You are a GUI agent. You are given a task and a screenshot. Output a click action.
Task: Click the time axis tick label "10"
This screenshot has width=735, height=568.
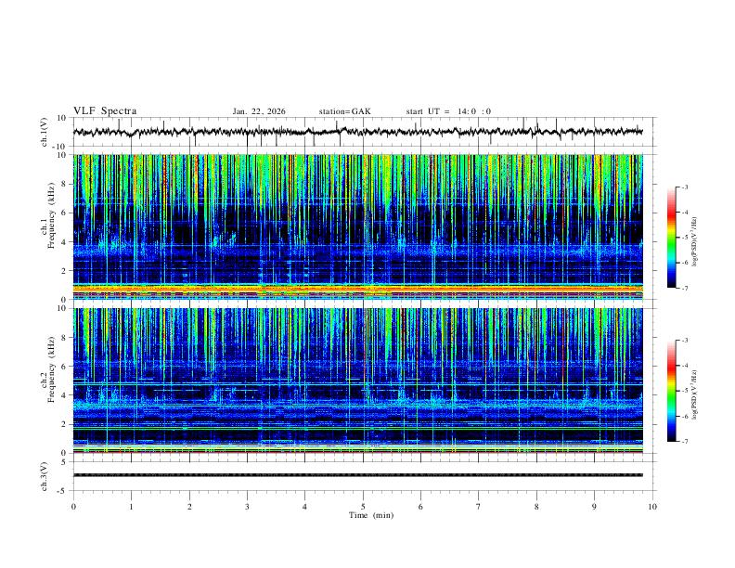[652, 507]
